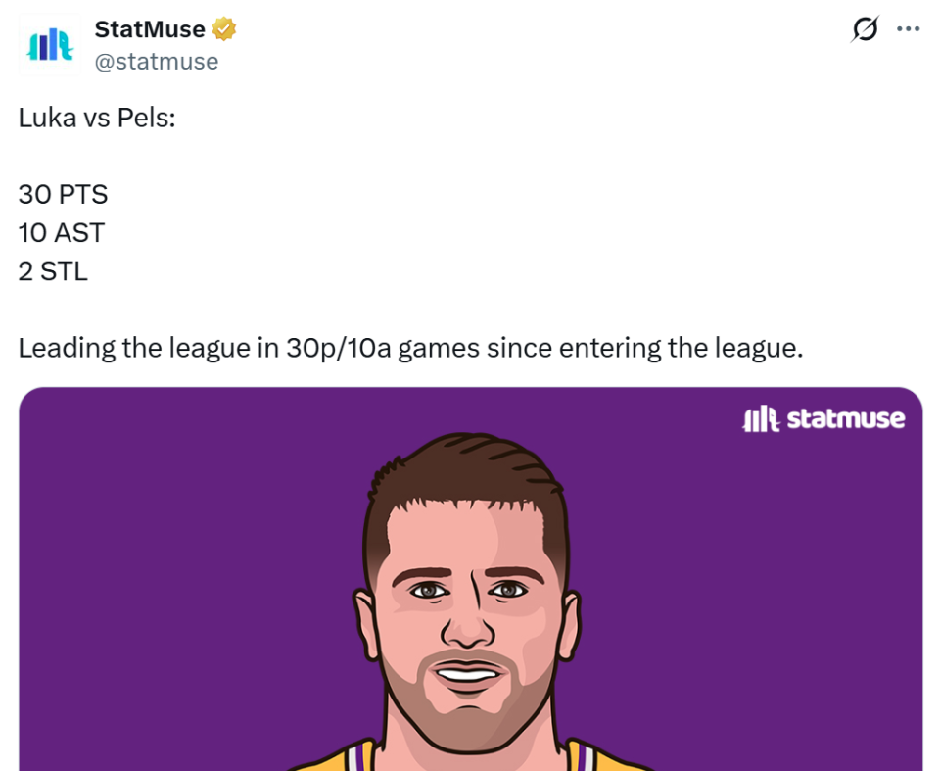Click the "Luka vs Pels:" text
The width and height of the screenshot is (940, 771).
[x=96, y=118]
